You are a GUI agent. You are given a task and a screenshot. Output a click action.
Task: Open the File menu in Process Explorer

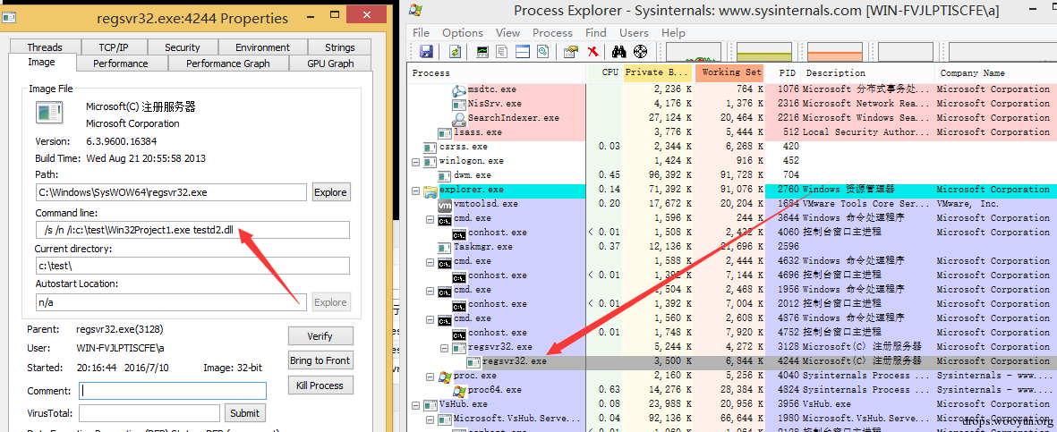pos(421,32)
